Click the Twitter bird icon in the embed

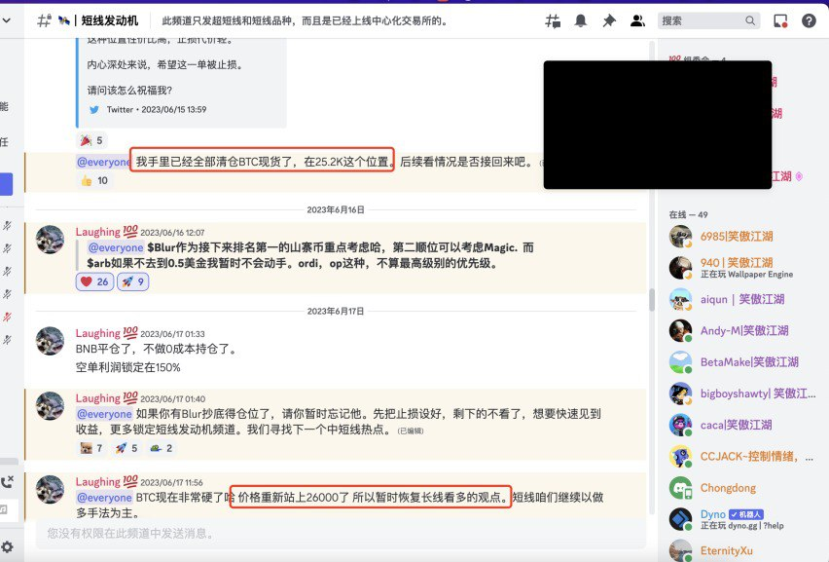94,109
